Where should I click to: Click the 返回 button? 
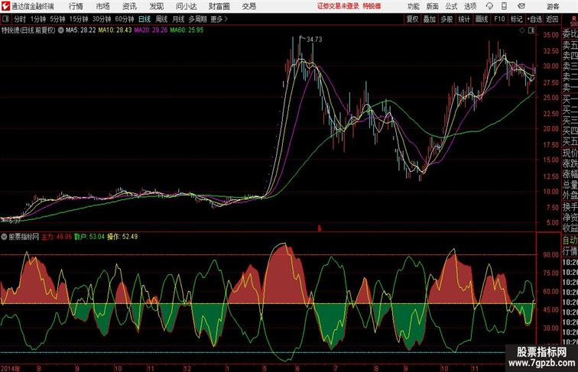click(x=552, y=19)
